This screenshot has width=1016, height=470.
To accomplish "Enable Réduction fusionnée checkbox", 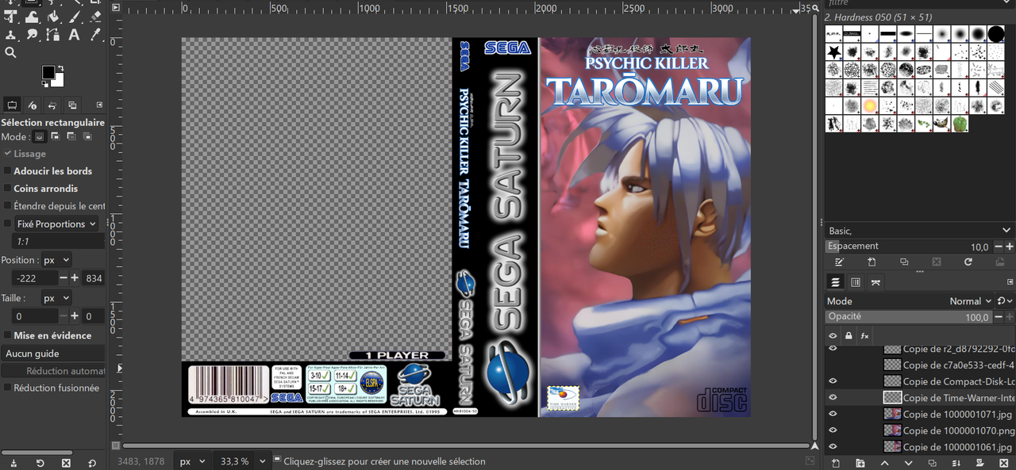I will [x=8, y=388].
